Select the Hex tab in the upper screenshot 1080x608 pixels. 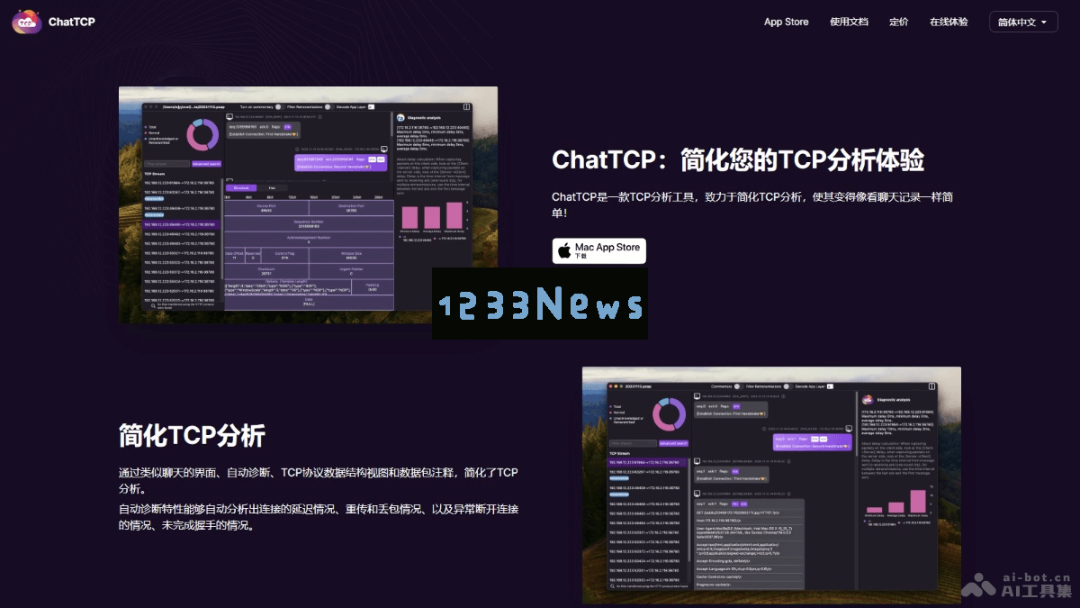(272, 188)
